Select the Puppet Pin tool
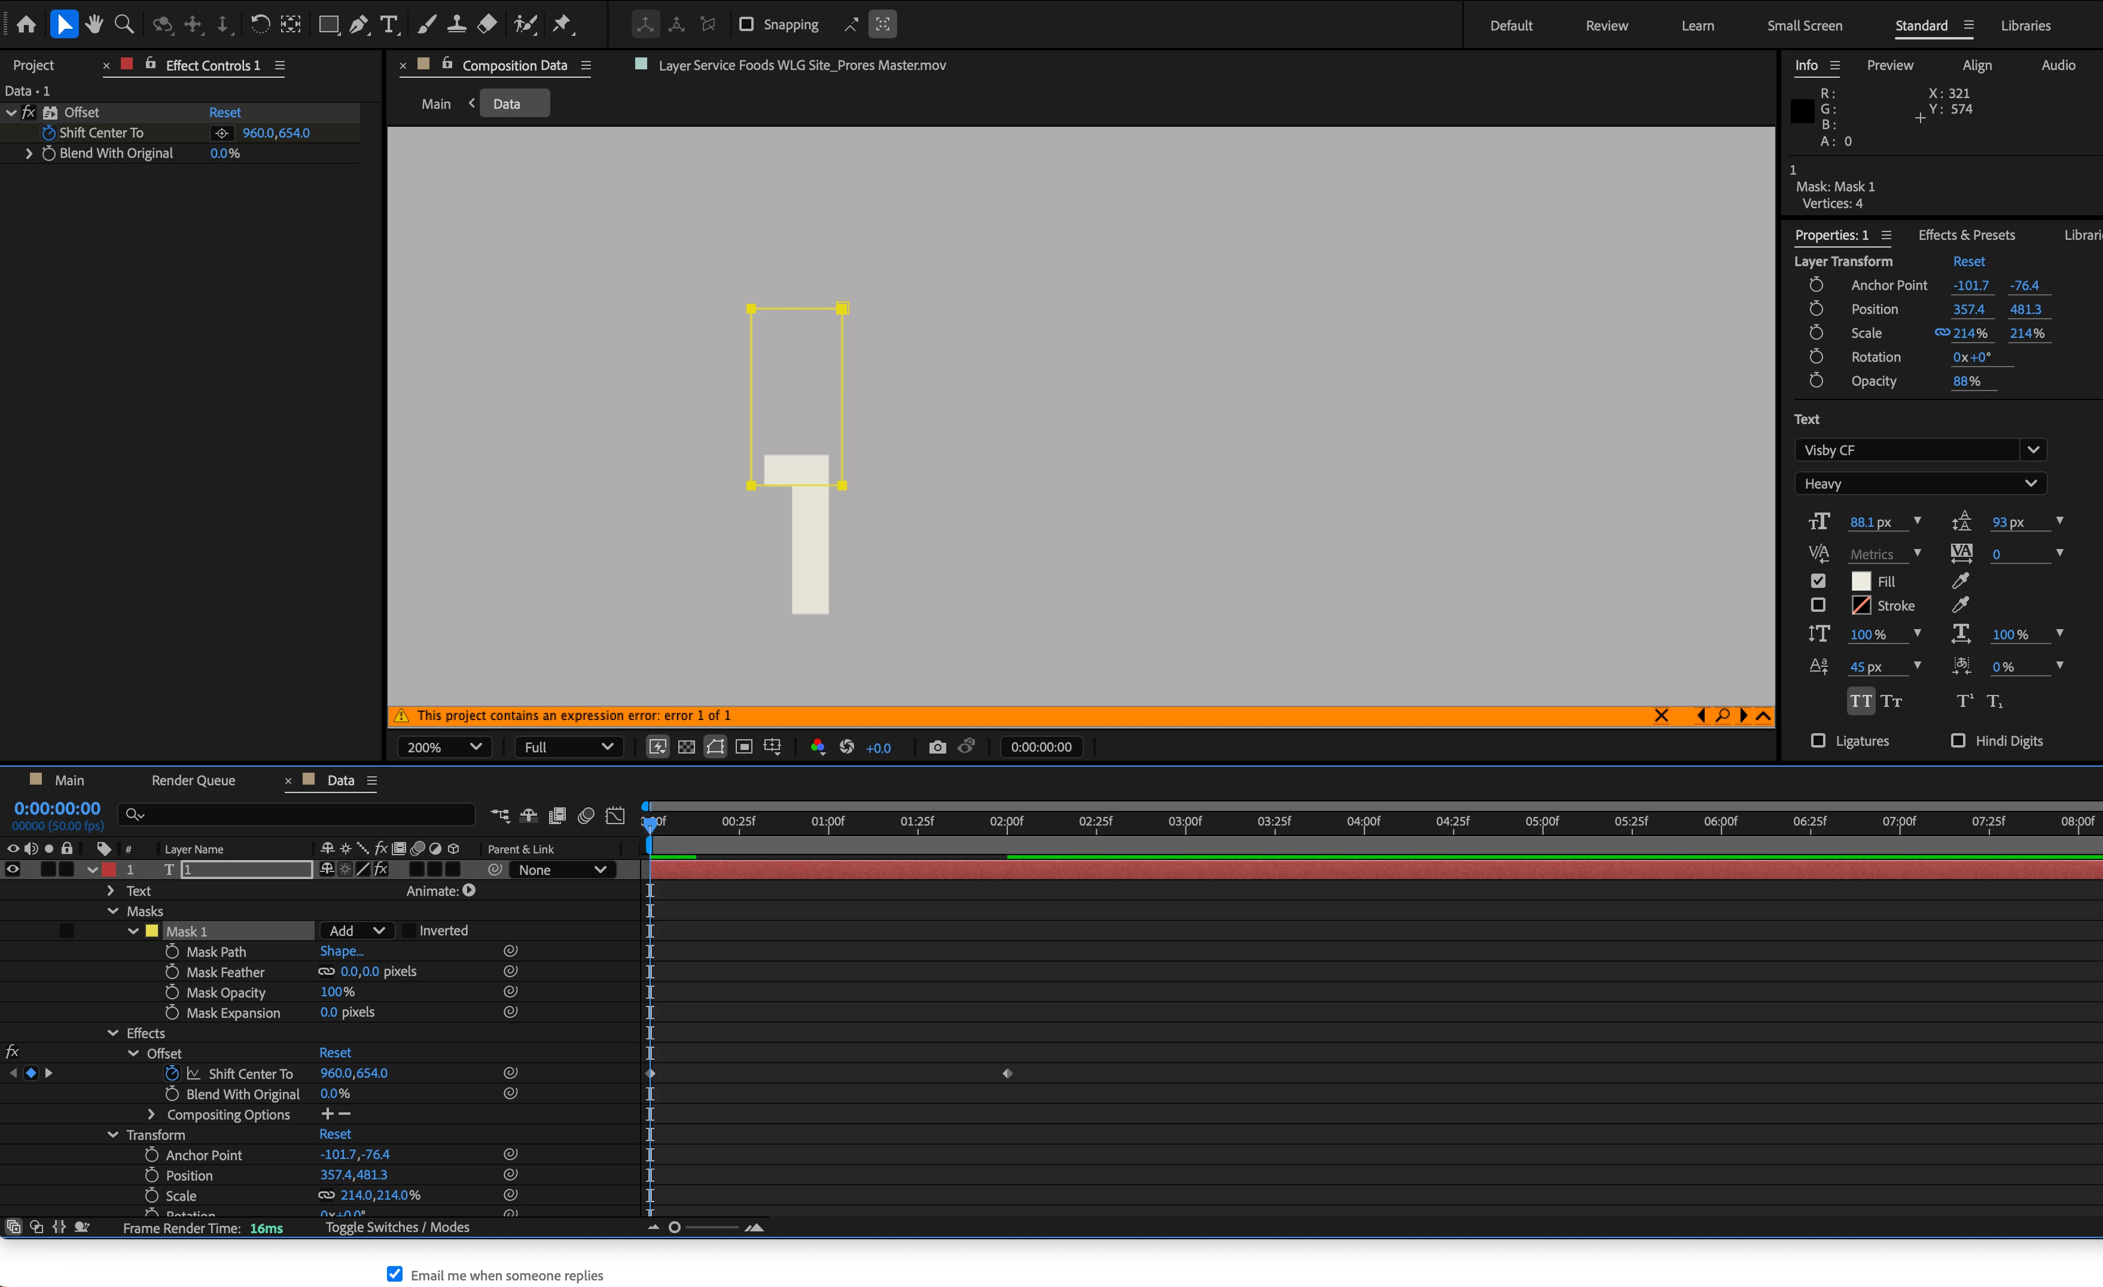Image resolution: width=2103 pixels, height=1287 pixels. point(562,25)
